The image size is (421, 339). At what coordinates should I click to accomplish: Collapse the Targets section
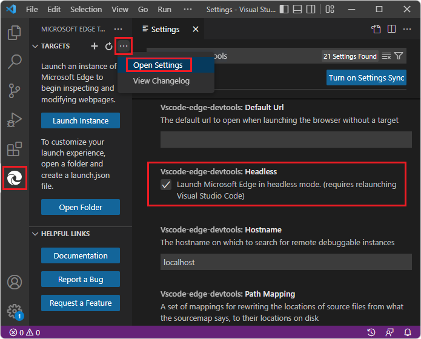coord(36,46)
